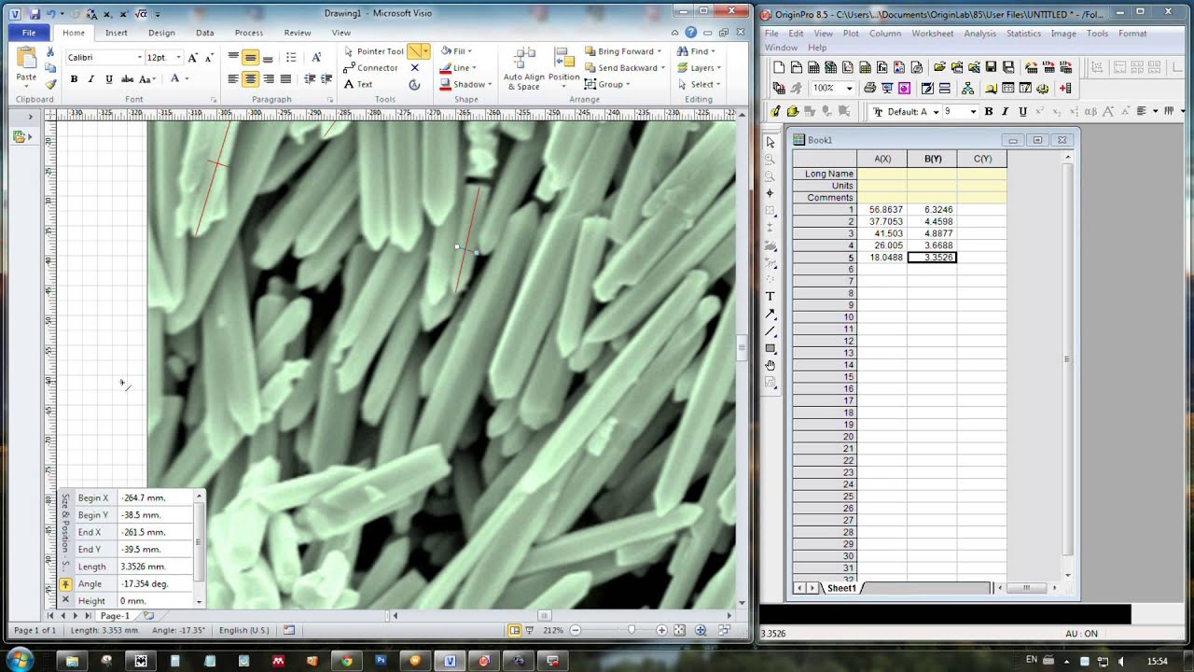
Task: Select the Text tool in Visio
Action: (x=358, y=84)
